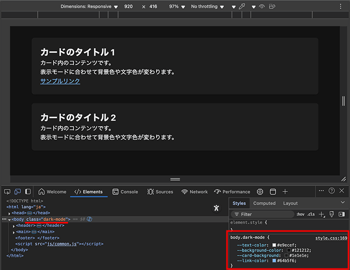Click the multiply icon between dimensions
The width and height of the screenshot is (350, 270).
(x=144, y=7)
